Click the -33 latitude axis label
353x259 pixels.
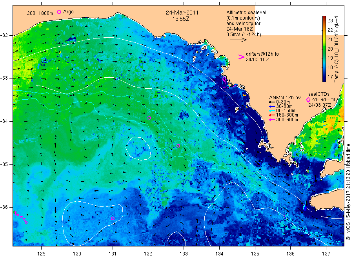(4, 78)
